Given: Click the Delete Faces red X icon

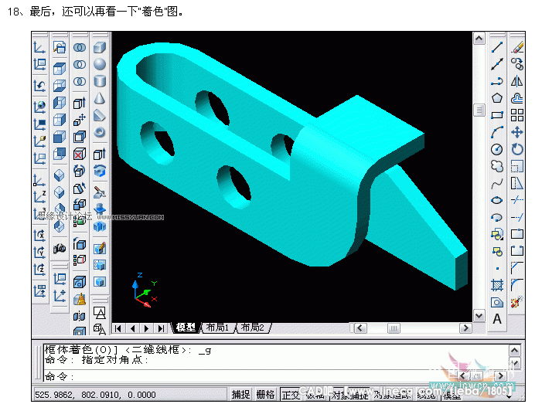Looking at the screenshot, I should point(80,154).
